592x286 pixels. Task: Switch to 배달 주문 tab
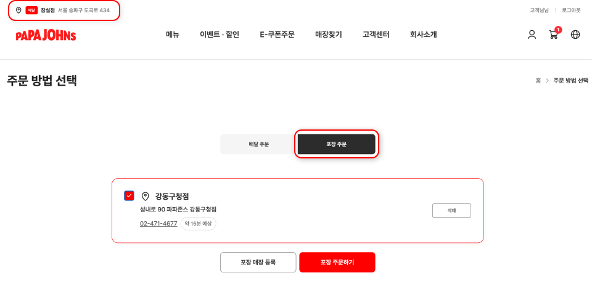[259, 144]
